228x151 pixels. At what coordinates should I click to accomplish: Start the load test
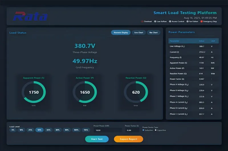pyautogui.click(x=97, y=139)
